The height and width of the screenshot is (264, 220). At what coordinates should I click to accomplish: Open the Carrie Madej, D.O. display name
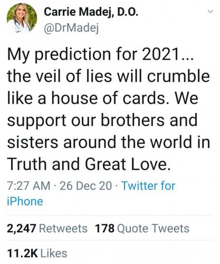(x=91, y=12)
